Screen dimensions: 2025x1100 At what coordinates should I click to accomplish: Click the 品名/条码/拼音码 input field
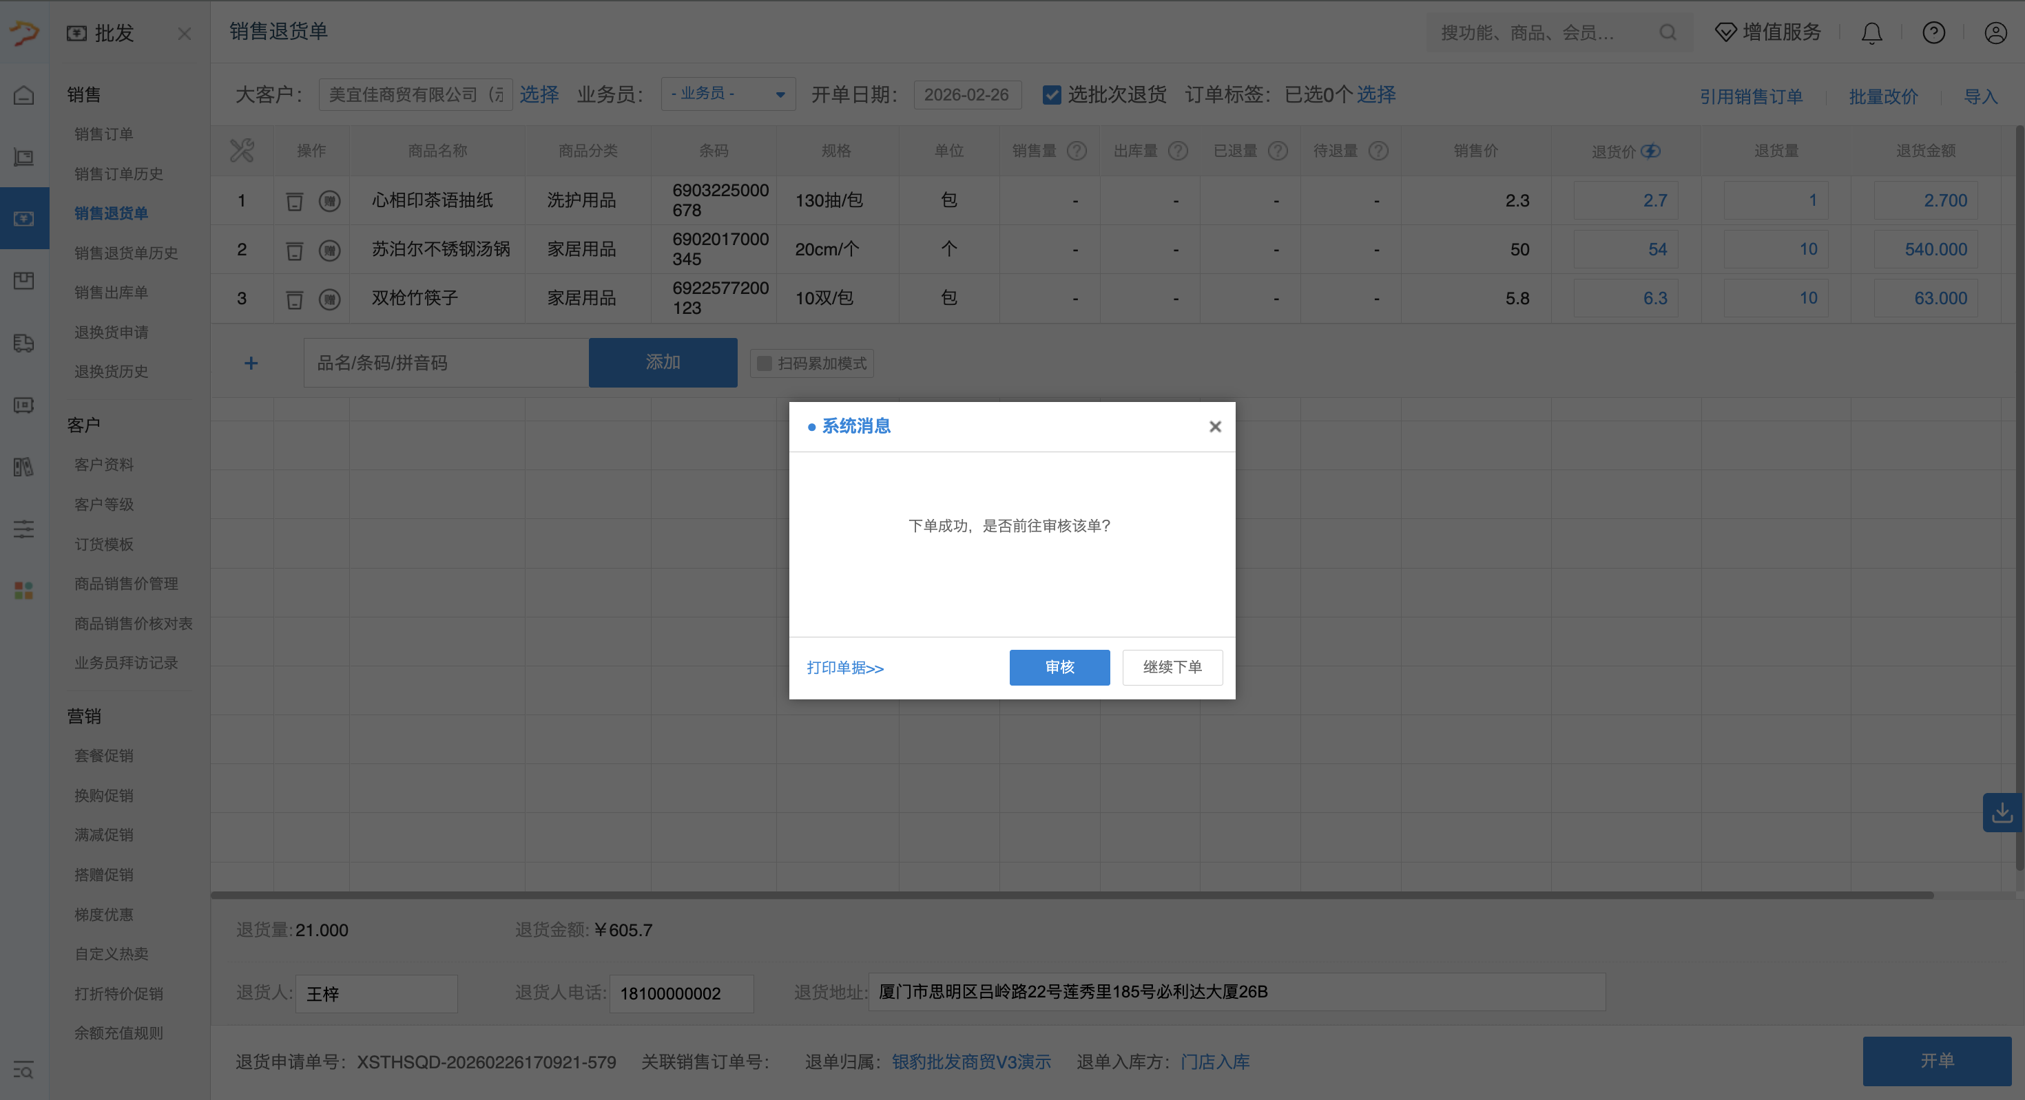tap(445, 362)
